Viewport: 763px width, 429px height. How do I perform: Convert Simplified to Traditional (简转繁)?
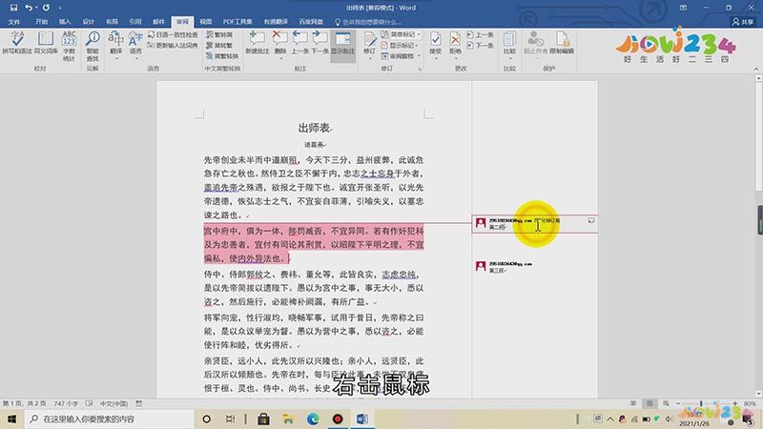219,45
